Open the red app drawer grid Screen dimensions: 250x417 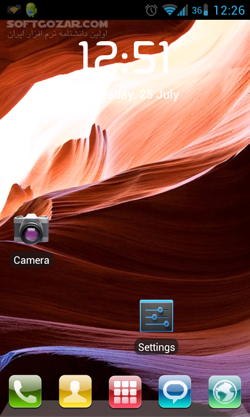click(x=125, y=391)
